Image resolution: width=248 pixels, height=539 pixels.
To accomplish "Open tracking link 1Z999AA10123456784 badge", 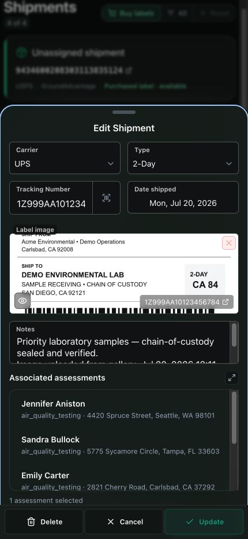I will [x=187, y=302].
